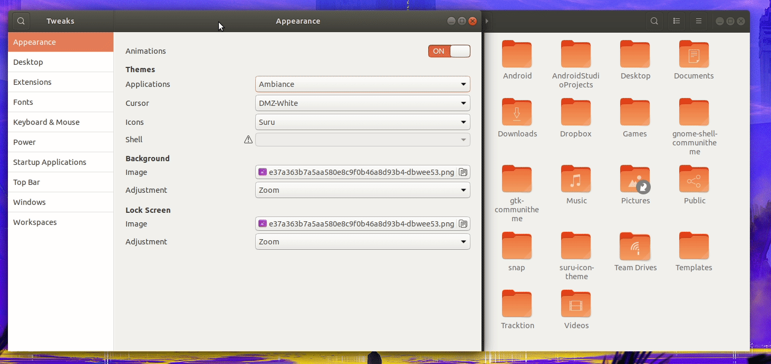Minimize the Tweaks window
The height and width of the screenshot is (364, 771).
pos(451,21)
